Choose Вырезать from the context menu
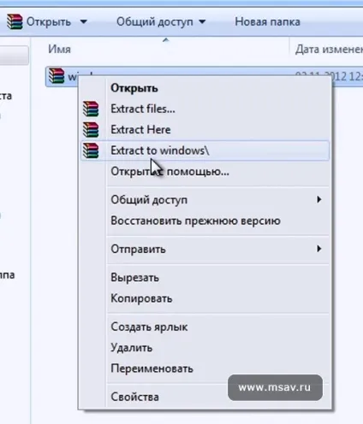 pyautogui.click(x=205, y=278)
